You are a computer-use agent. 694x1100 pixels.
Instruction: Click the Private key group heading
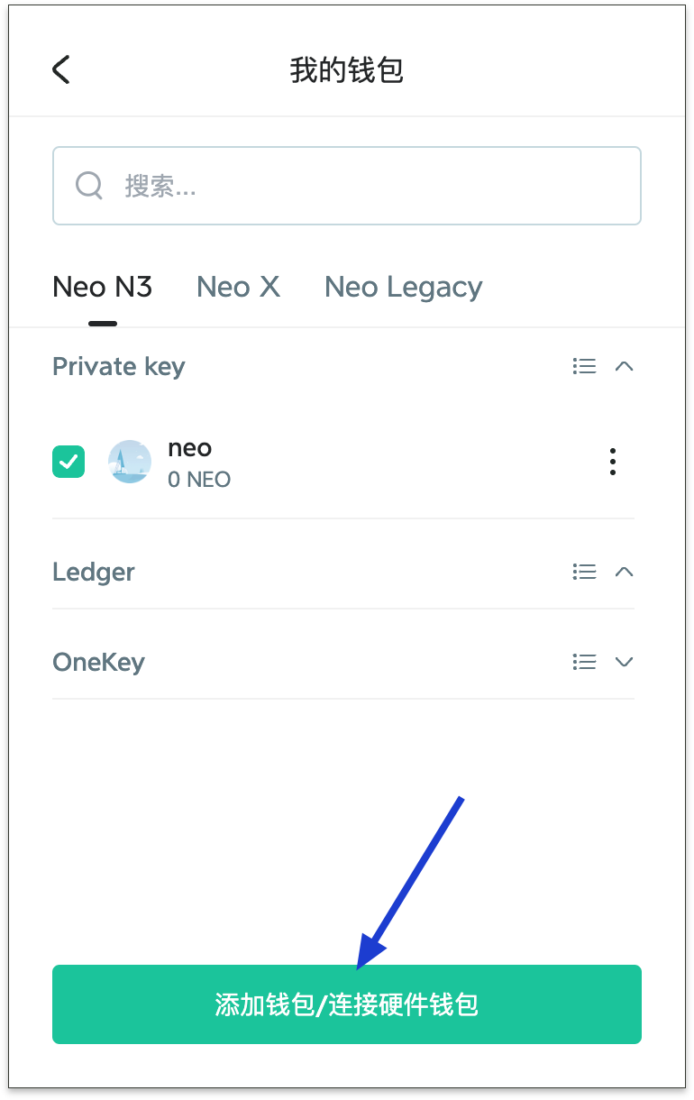click(x=118, y=366)
